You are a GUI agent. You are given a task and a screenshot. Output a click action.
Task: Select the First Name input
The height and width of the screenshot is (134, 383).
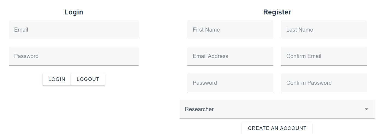point(230,30)
